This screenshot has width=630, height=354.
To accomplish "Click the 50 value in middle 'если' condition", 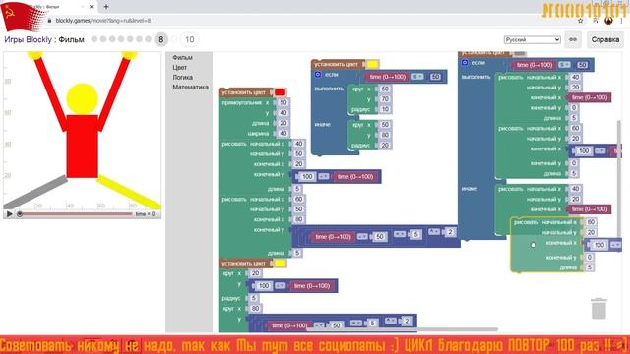I will [435, 77].
